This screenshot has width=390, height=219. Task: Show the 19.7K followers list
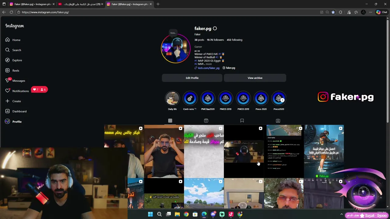(x=215, y=40)
